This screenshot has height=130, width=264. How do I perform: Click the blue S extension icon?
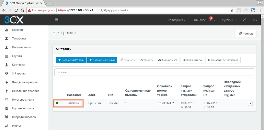pyautogui.click(x=253, y=10)
